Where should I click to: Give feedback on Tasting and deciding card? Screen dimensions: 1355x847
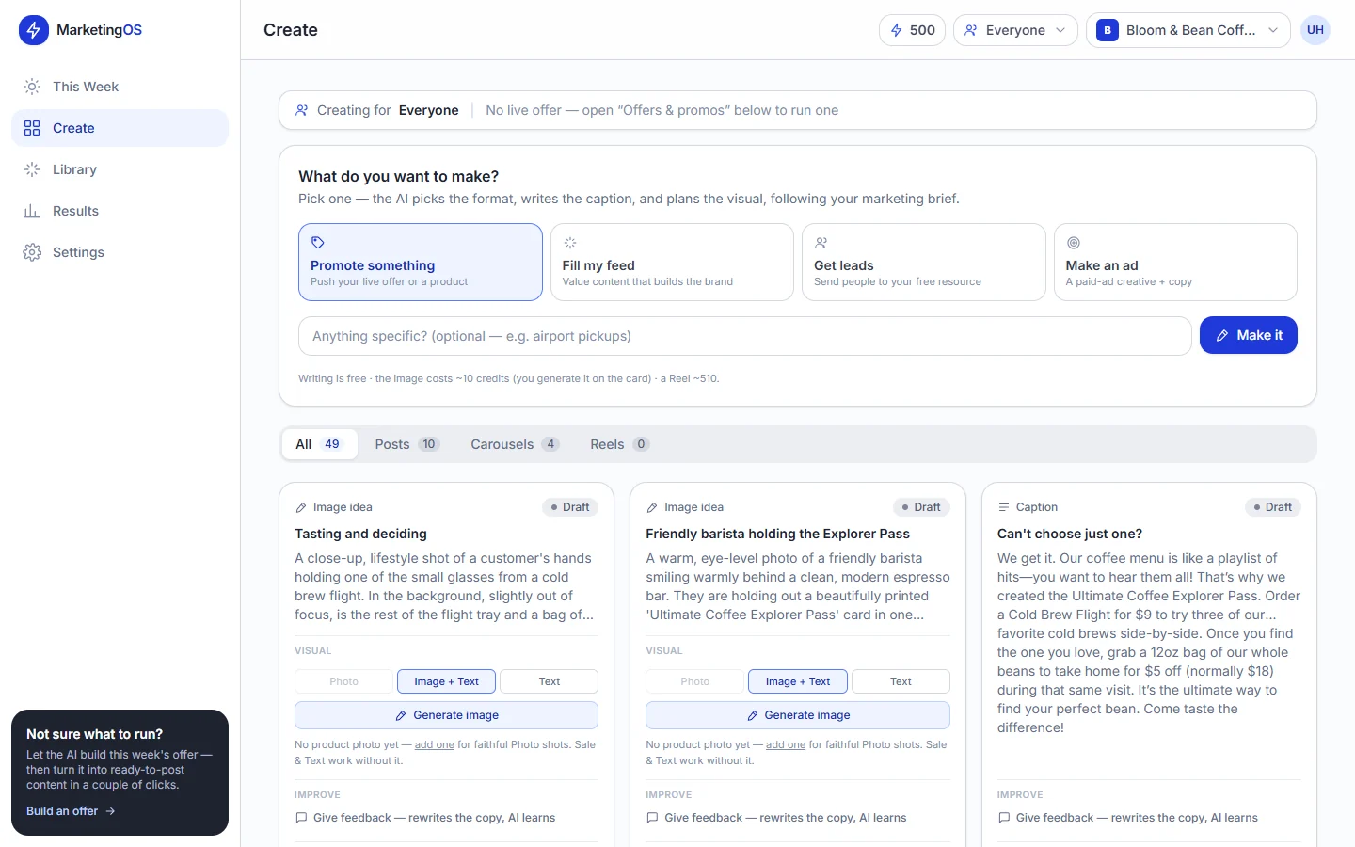point(425,818)
